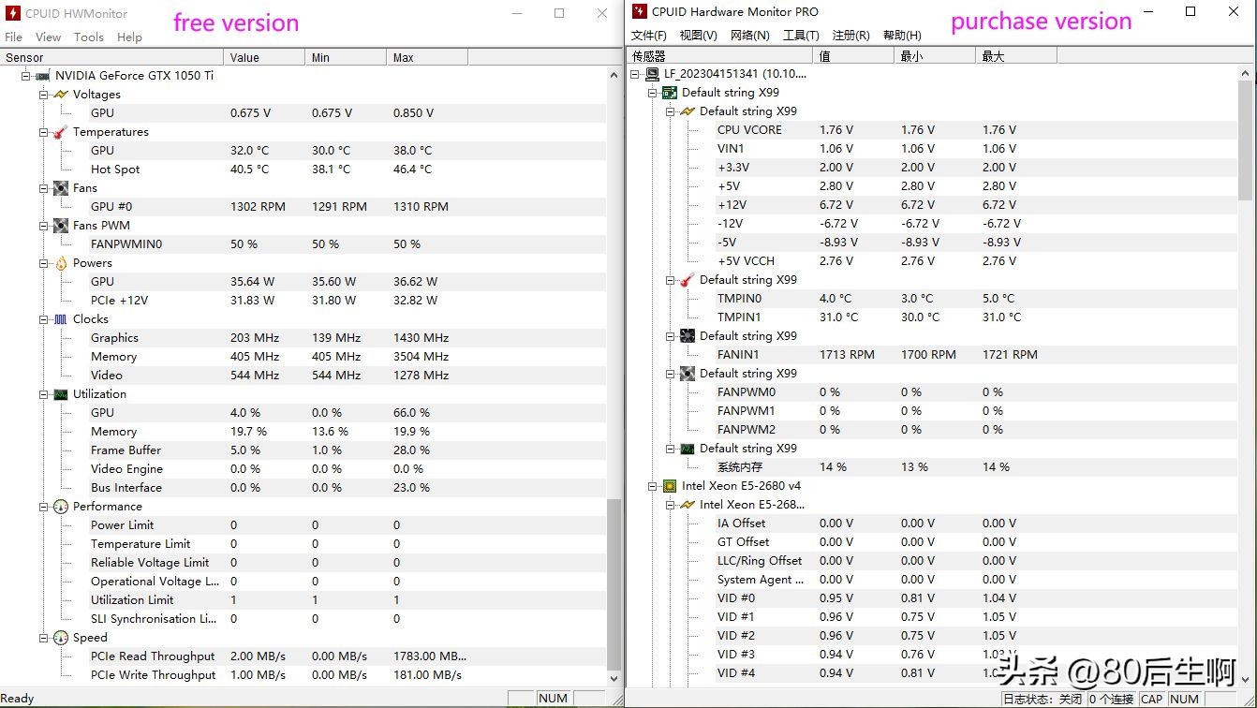
Task: Click the Default string X99 motherboard icon
Action: [669, 92]
